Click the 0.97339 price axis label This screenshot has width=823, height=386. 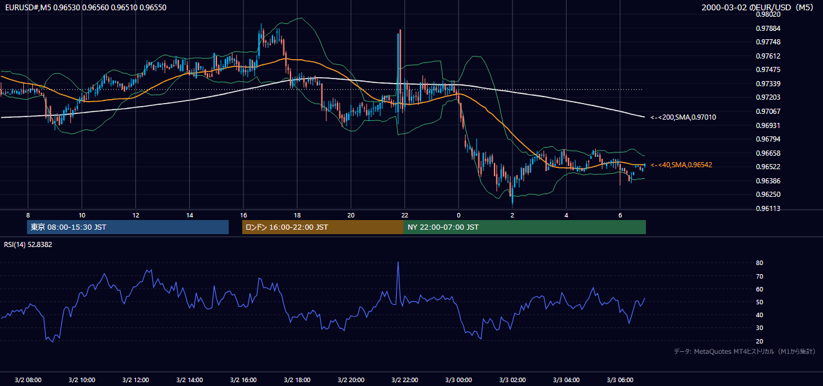(x=768, y=84)
